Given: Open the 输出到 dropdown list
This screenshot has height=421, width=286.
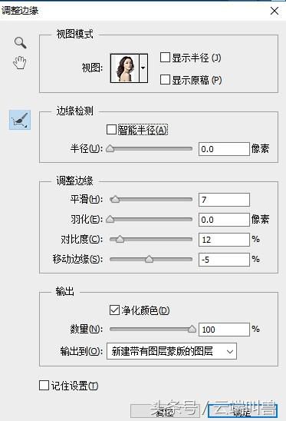Looking at the screenshot, I should [x=172, y=351].
